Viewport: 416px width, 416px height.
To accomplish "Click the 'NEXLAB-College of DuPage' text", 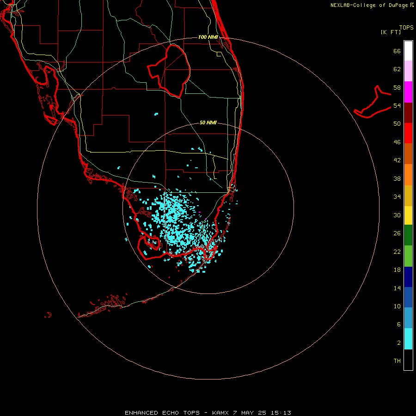I will [369, 5].
